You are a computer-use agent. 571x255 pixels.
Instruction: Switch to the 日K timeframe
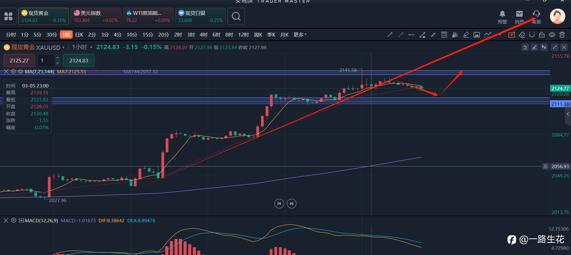point(79,35)
